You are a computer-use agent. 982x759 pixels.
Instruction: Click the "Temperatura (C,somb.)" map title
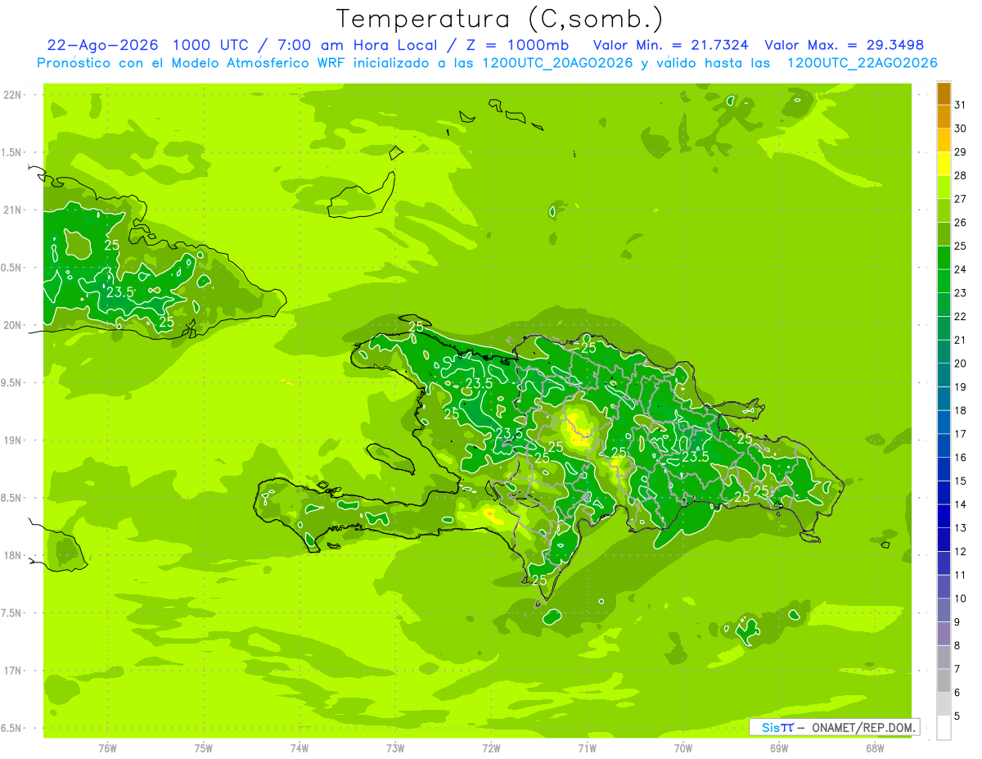tap(500, 19)
